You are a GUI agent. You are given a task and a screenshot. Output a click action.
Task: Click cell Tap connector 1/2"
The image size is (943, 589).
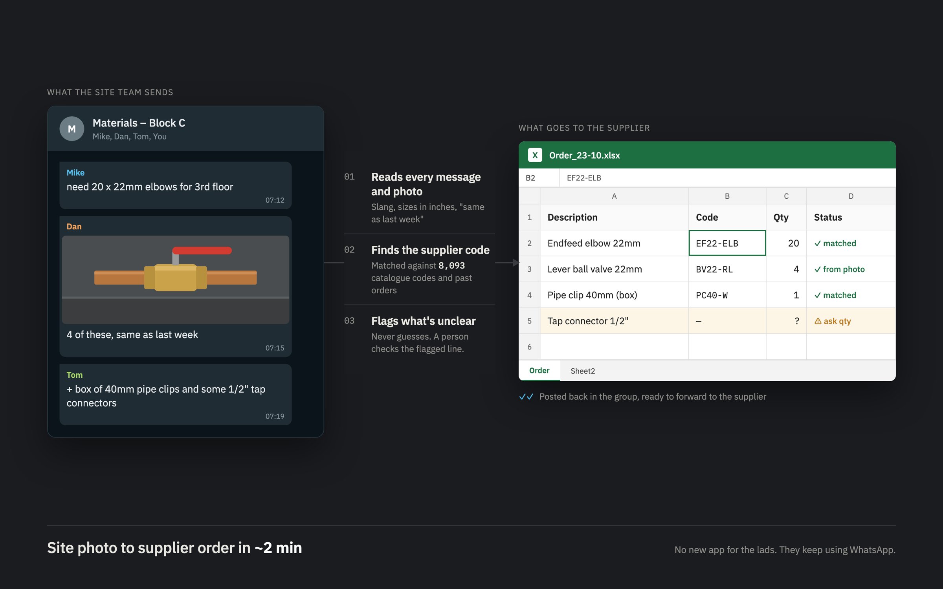614,321
